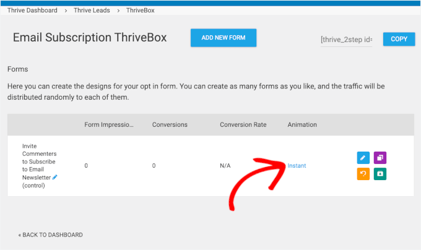421x250 pixels.
Task: Click the Conversions column header
Action: (170, 124)
